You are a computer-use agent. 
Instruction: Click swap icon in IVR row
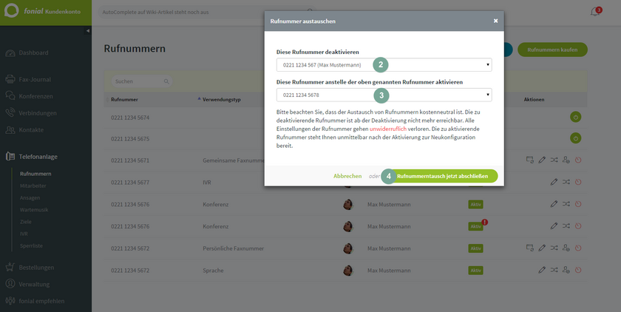pos(566,182)
